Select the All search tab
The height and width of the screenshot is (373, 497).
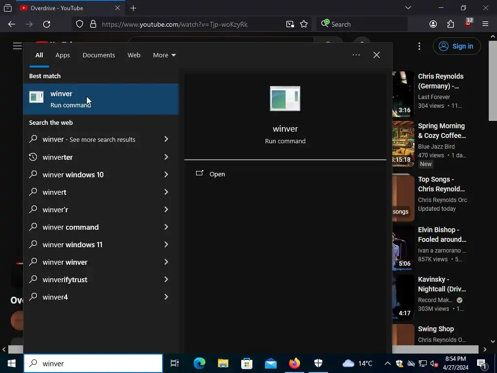(x=39, y=55)
